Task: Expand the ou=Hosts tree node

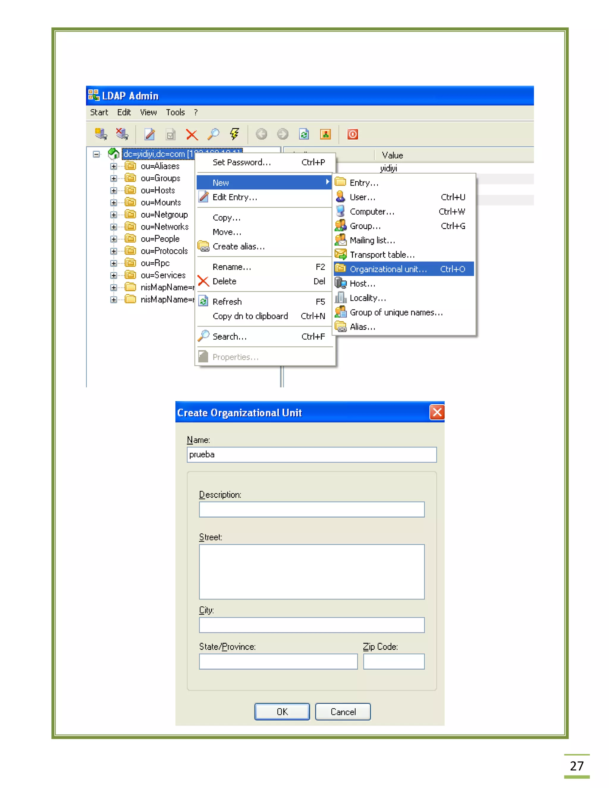Action: click(114, 191)
